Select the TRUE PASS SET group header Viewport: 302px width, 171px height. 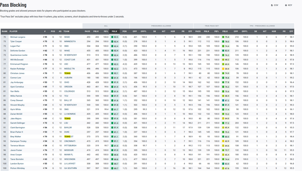pos(212,26)
